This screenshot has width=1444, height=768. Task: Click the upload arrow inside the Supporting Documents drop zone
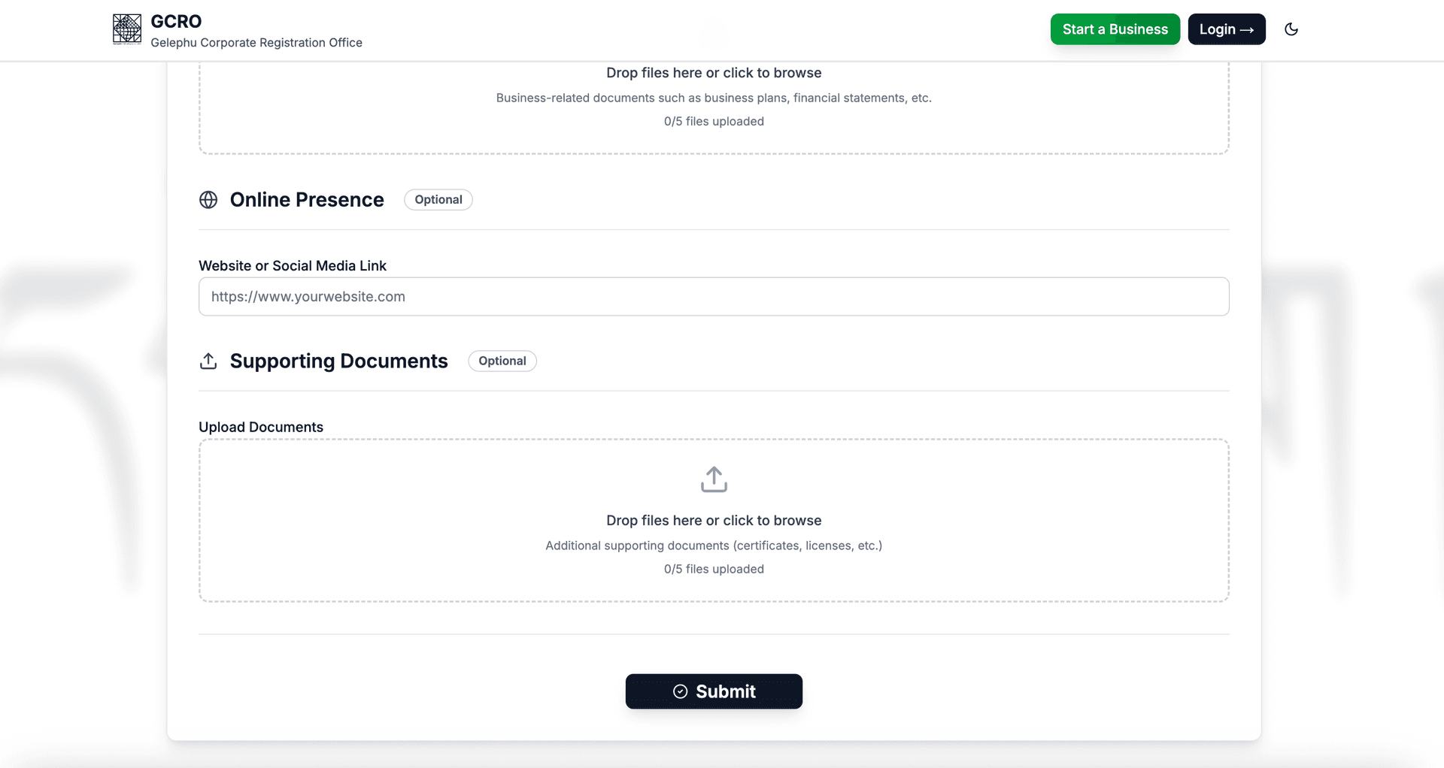pyautogui.click(x=714, y=479)
